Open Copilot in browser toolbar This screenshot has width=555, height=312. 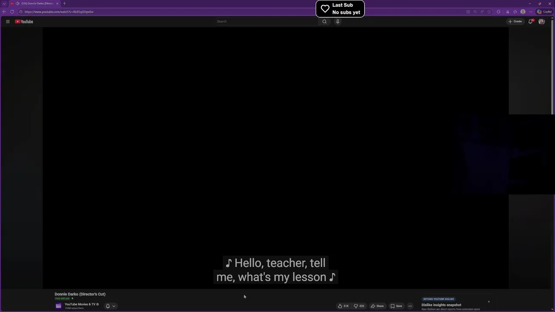click(x=545, y=12)
